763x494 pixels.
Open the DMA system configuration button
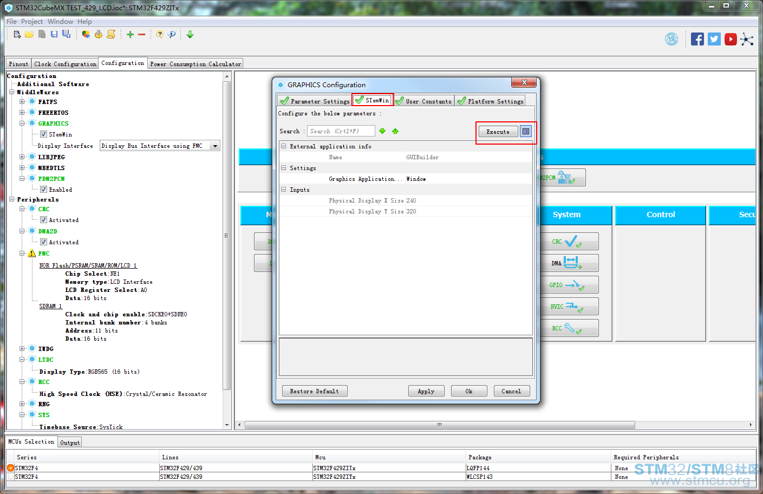[569, 263]
